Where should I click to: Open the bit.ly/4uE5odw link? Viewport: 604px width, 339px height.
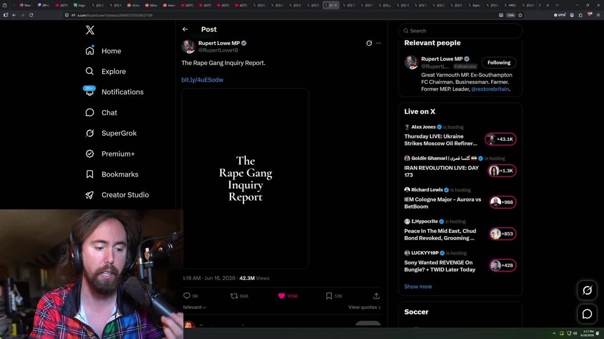[202, 80]
